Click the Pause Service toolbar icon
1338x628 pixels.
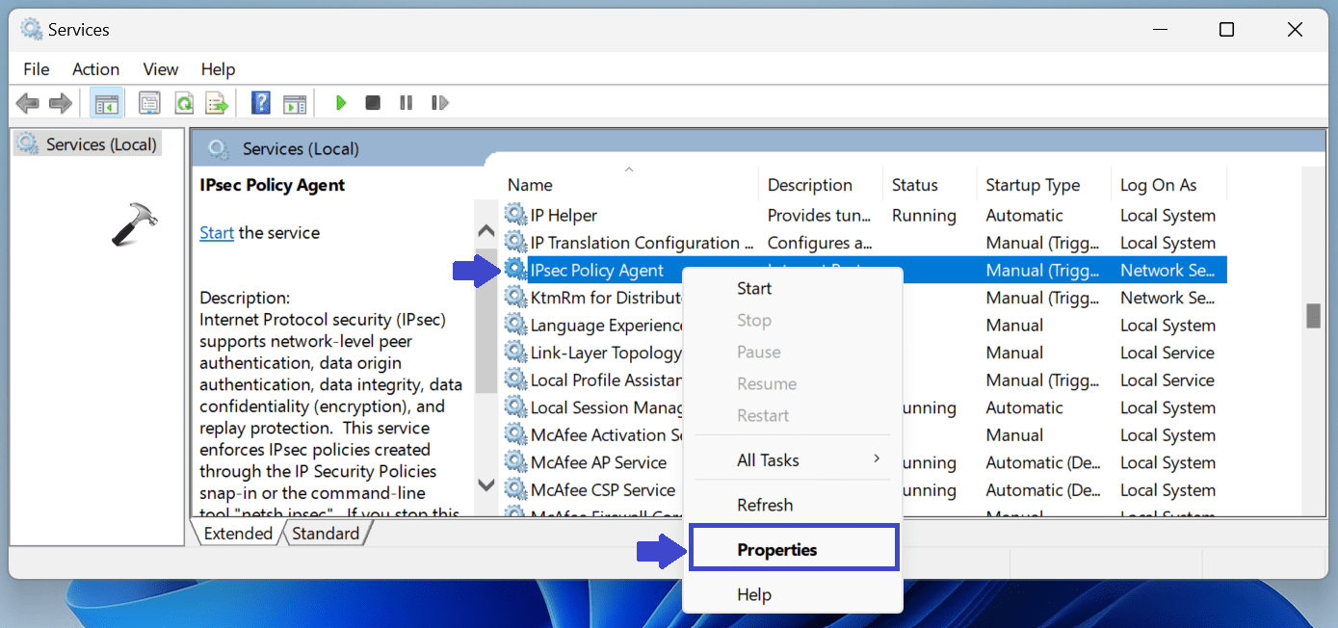406,102
